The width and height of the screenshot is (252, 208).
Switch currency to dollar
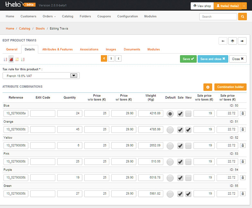pos(111,59)
